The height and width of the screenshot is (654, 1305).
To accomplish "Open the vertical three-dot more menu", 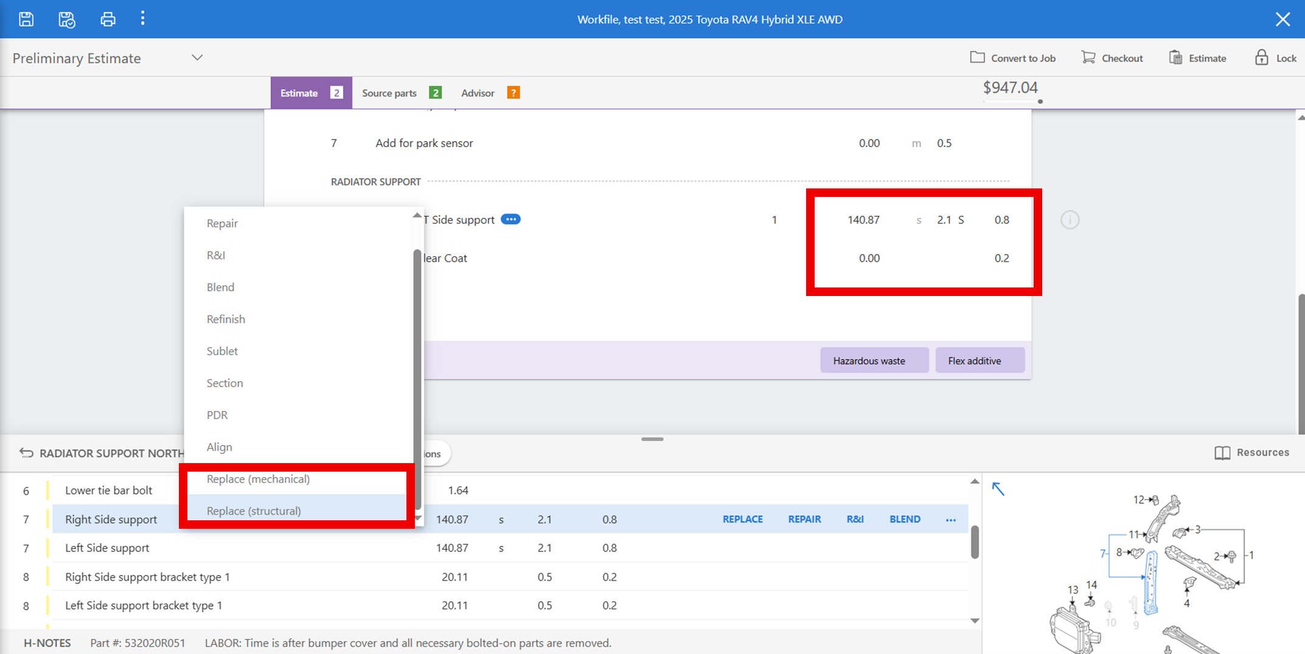I will [x=143, y=19].
